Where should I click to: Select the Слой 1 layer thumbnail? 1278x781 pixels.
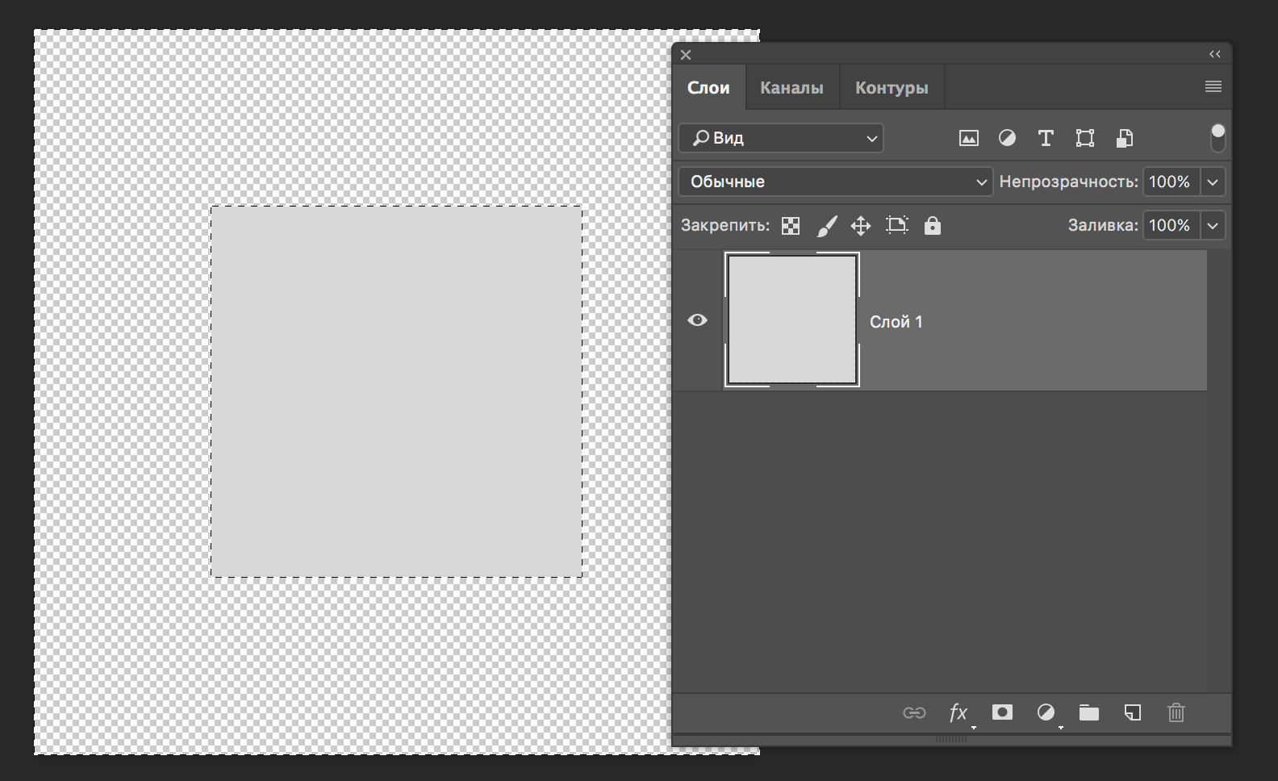point(792,319)
